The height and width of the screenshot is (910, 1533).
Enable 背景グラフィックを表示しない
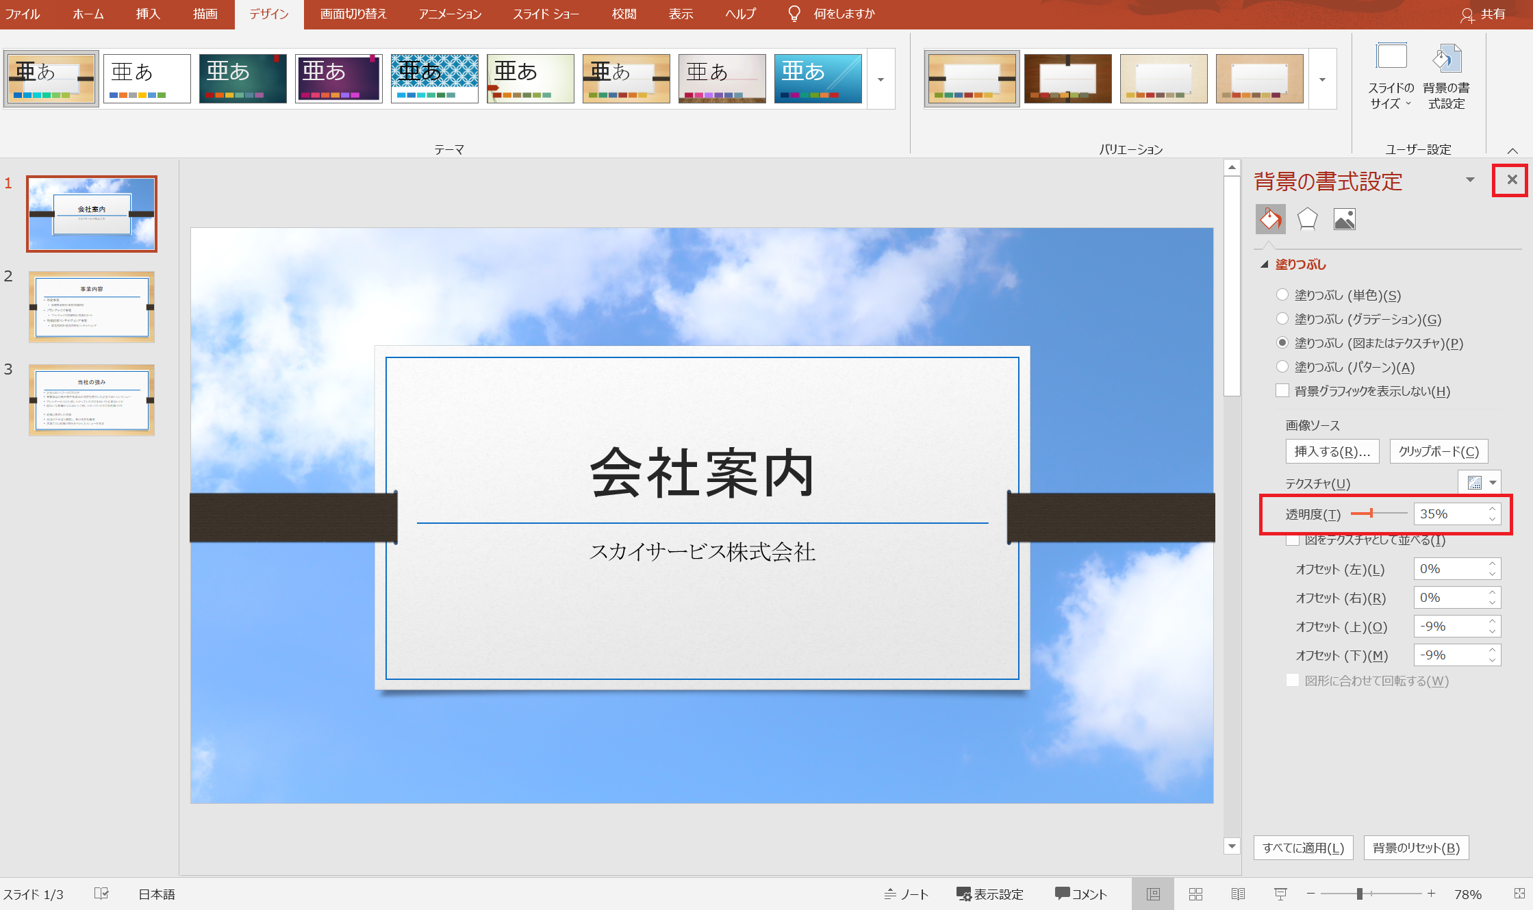[x=1282, y=390]
